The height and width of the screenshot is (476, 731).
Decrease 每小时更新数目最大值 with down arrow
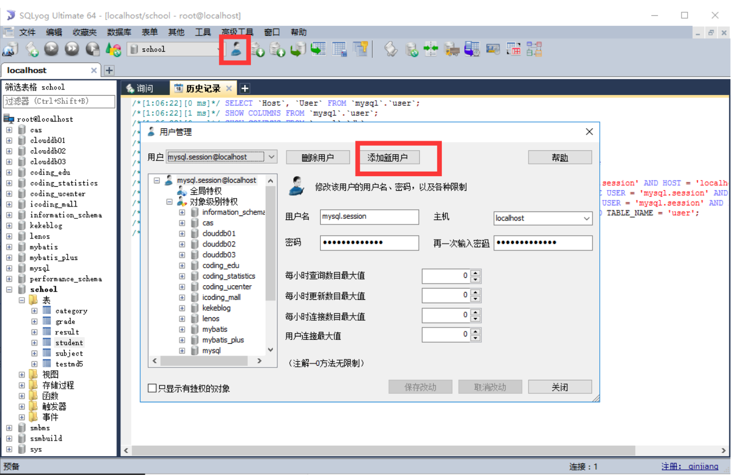click(476, 299)
